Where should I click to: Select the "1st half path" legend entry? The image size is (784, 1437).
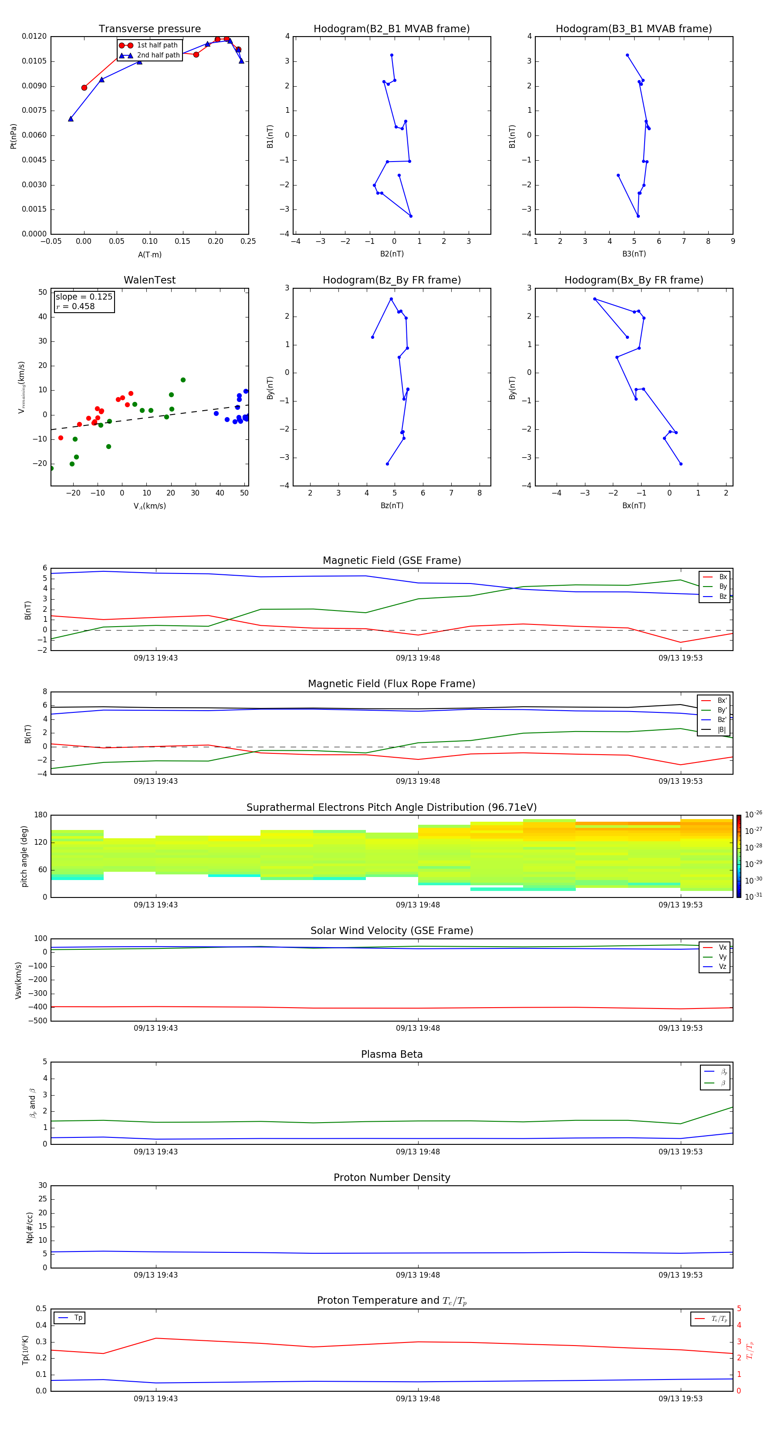pos(149,45)
